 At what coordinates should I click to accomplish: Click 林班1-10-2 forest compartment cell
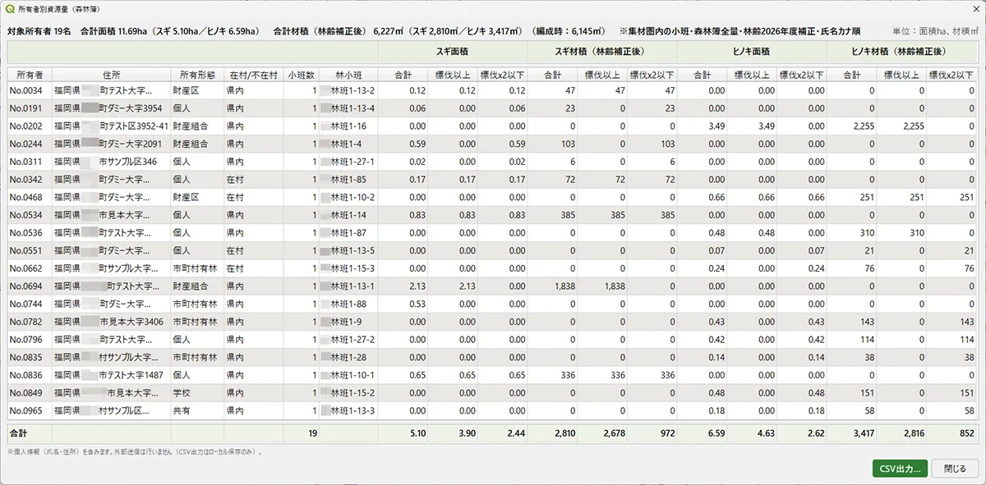point(349,197)
